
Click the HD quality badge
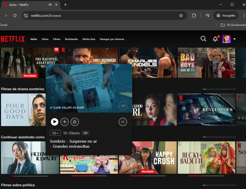(85, 133)
